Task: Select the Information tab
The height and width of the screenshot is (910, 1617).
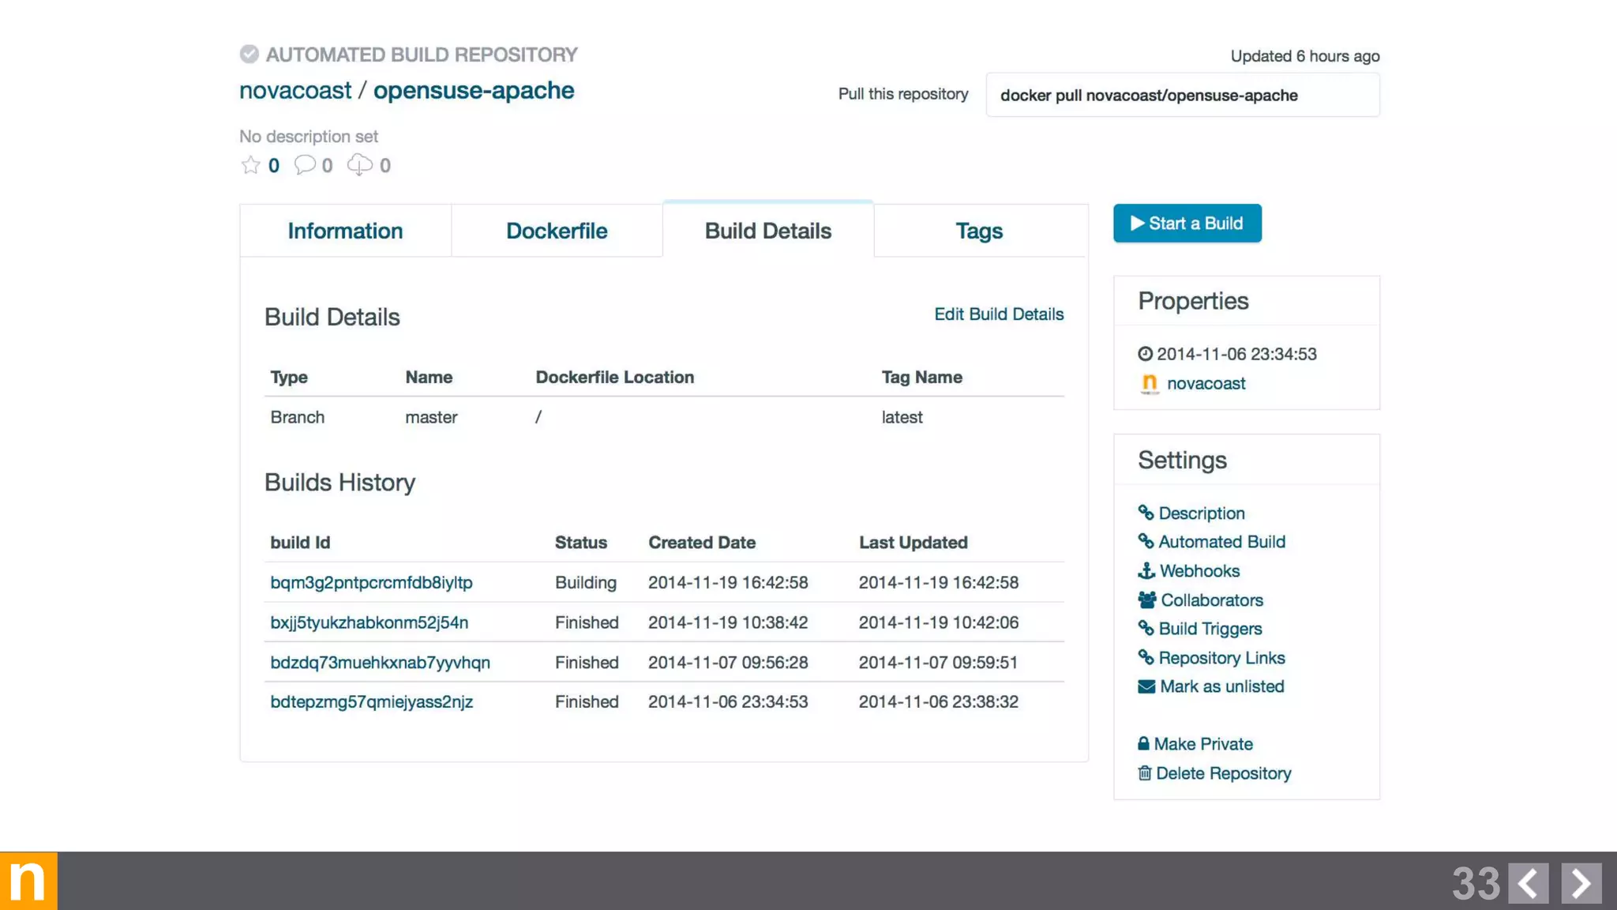Action: [345, 231]
